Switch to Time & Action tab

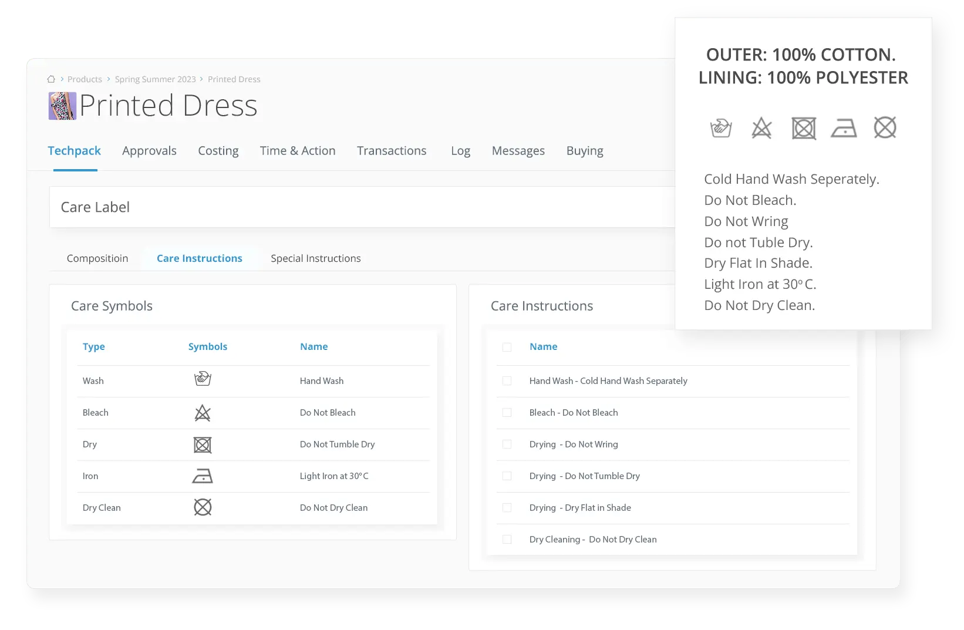click(298, 151)
